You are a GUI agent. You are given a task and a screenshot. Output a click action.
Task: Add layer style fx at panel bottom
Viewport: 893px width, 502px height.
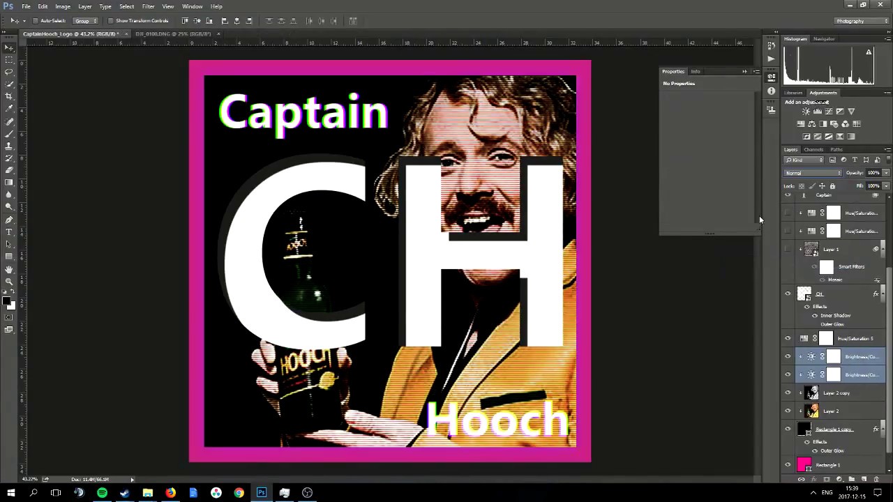[x=813, y=480]
